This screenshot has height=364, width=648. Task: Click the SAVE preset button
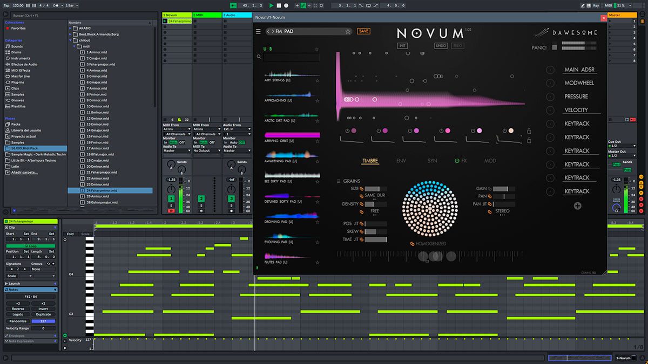tap(363, 31)
